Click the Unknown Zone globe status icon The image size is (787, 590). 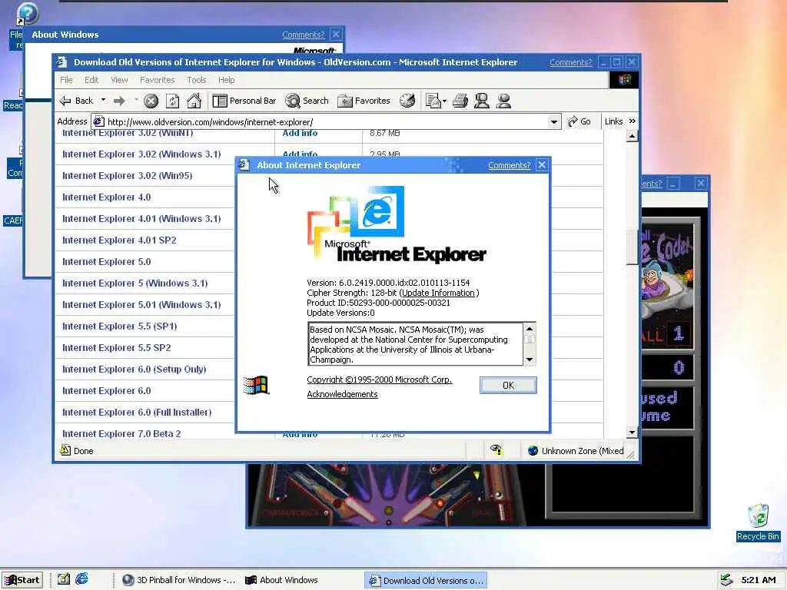[x=533, y=450]
